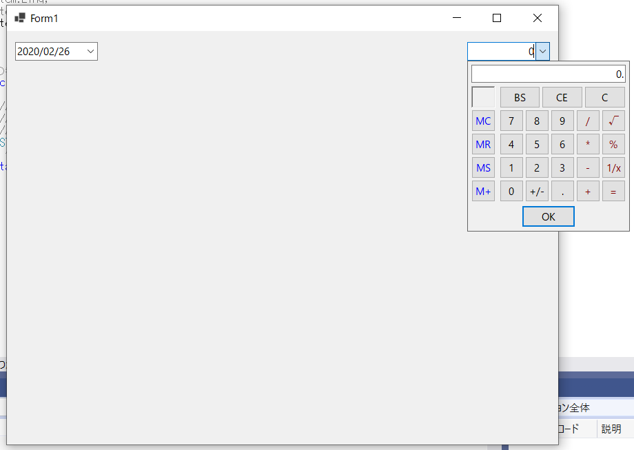Screen dimensions: 634x450
Task: Tap calculator digit 2
Action: [537, 167]
